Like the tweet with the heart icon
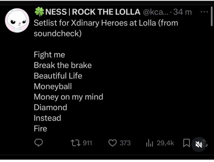 113,143
